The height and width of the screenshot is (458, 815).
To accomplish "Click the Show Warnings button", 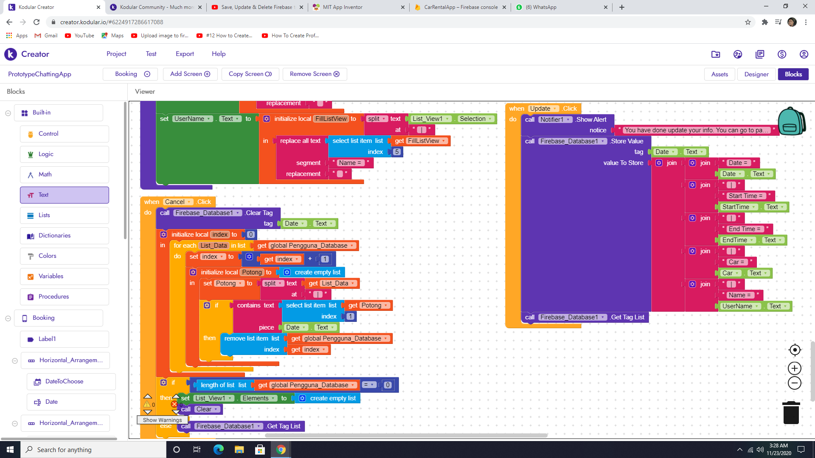I will click(162, 420).
